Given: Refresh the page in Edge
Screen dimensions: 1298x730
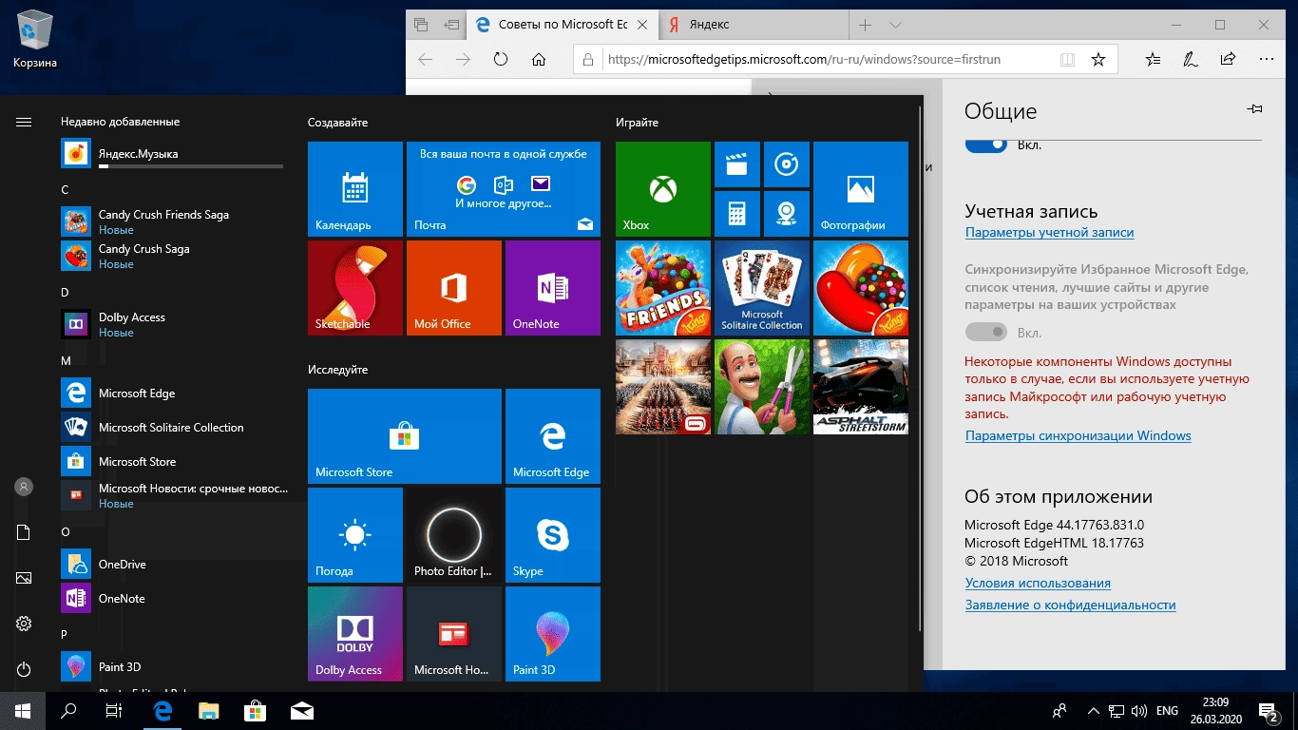Looking at the screenshot, I should 501,59.
